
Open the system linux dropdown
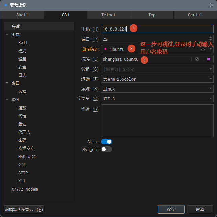(211, 89)
